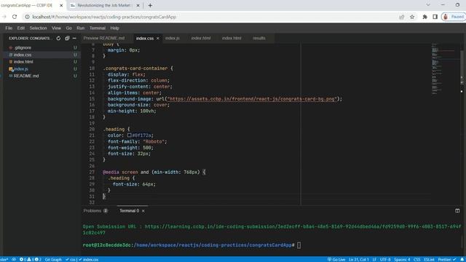Screen dimensions: 466x262
Task: Open the Terminal menu
Action: pyautogui.click(x=98, y=28)
